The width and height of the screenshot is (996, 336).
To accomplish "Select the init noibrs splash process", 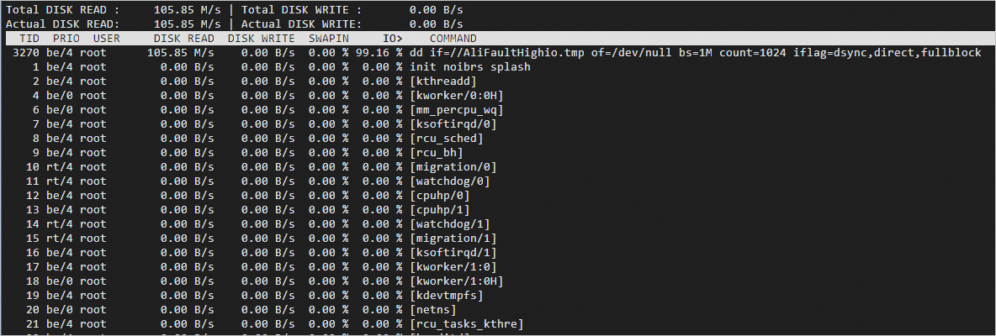I will 469,67.
